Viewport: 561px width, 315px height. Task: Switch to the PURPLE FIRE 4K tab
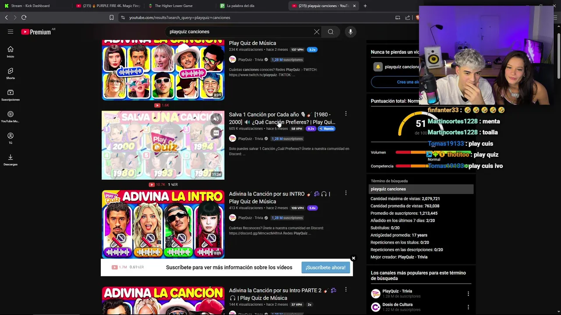click(x=107, y=6)
